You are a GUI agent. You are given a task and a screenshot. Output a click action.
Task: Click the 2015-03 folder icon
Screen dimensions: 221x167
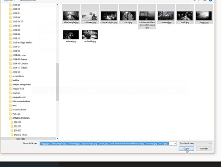11,72
